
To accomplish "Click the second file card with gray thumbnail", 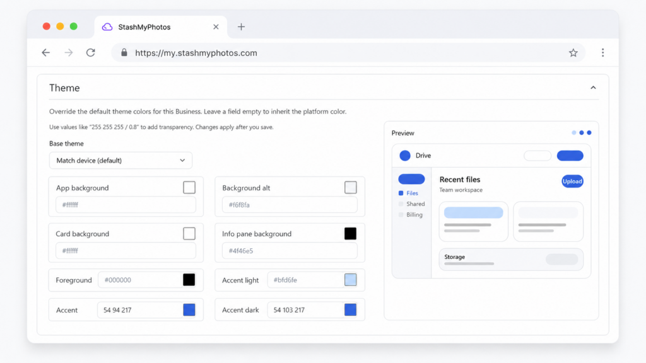I will tap(548, 221).
